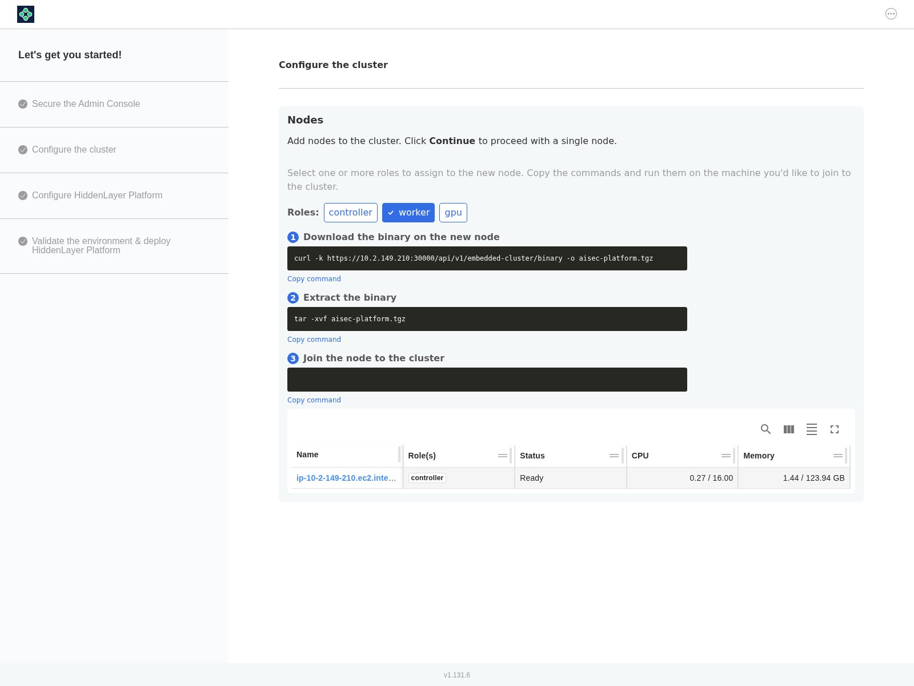
Task: Enable the gpu role
Action: coord(453,213)
